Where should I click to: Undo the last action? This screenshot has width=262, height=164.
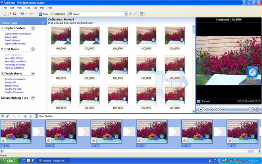[22, 14]
